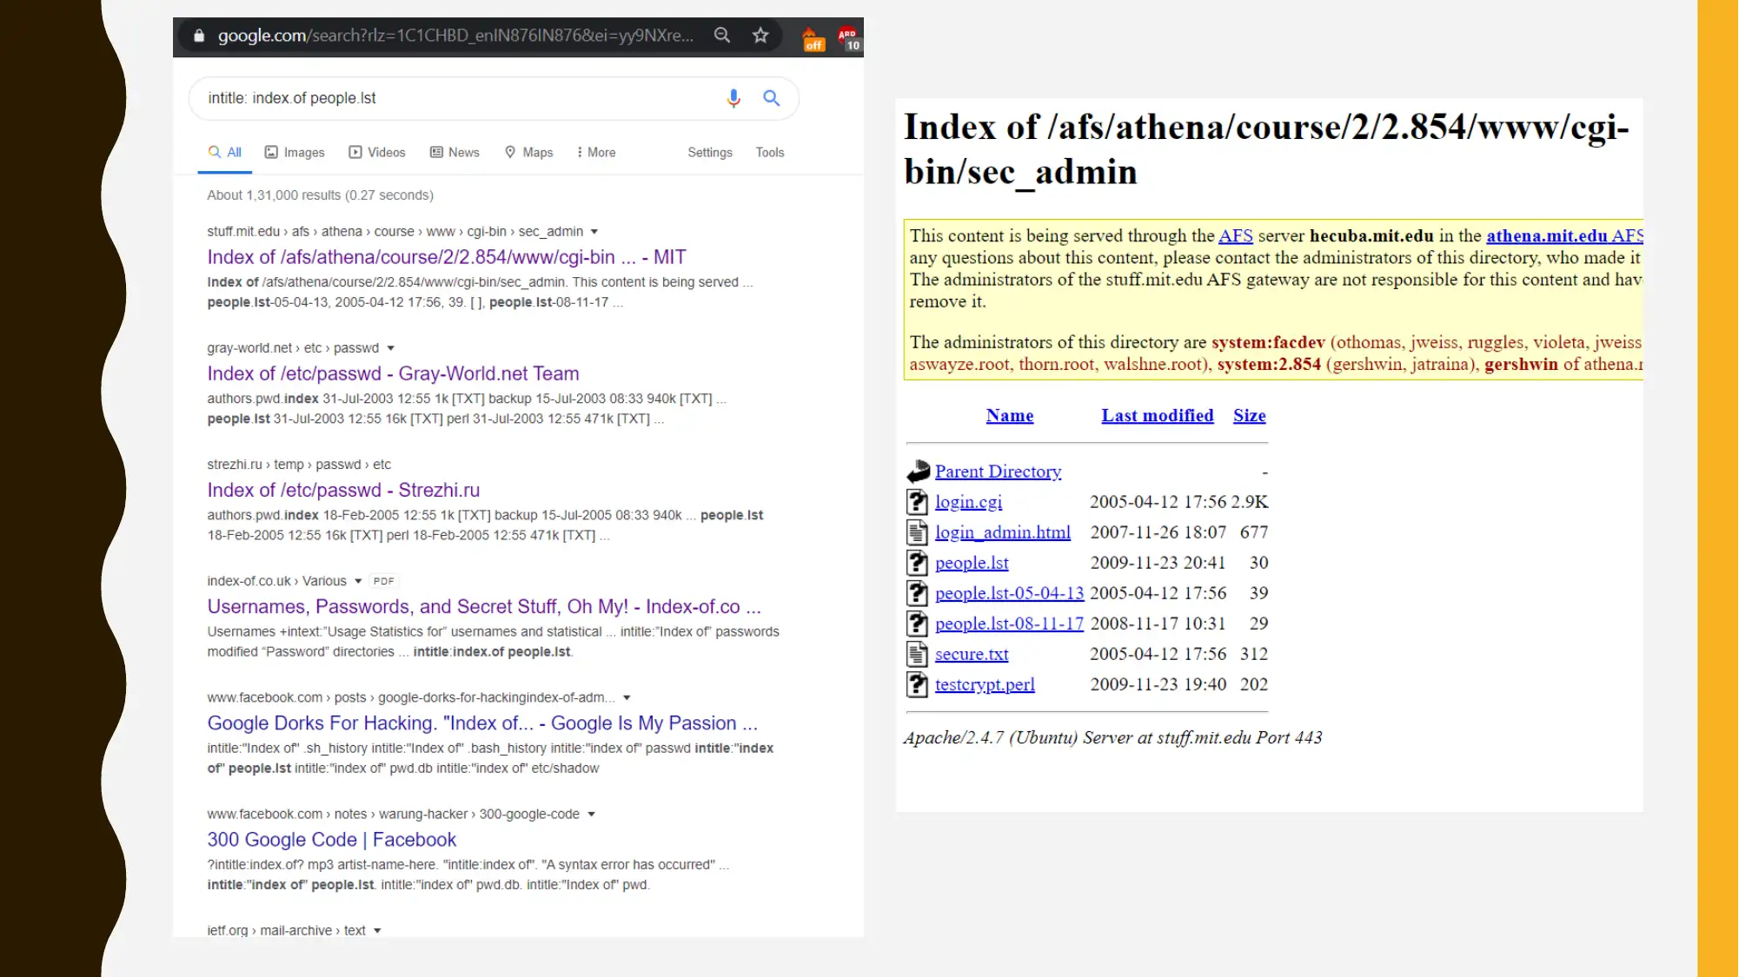Open the More search options menu

(596, 152)
